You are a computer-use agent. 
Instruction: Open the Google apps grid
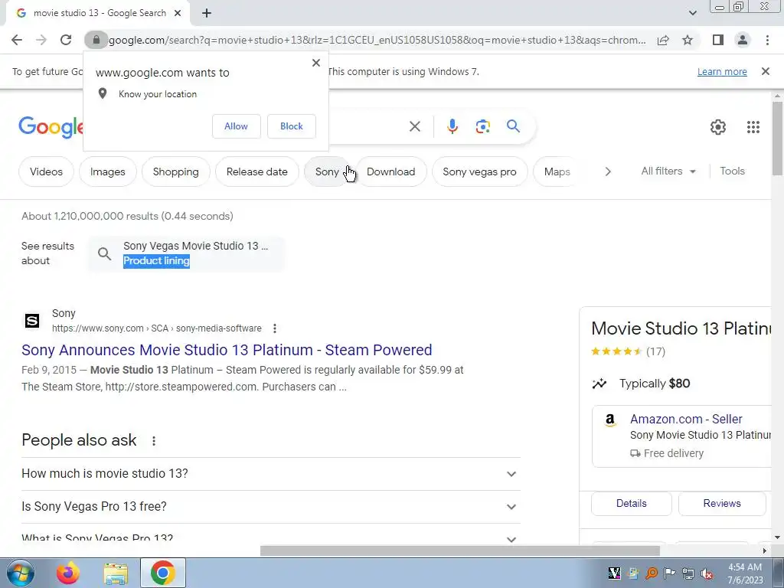(x=753, y=127)
